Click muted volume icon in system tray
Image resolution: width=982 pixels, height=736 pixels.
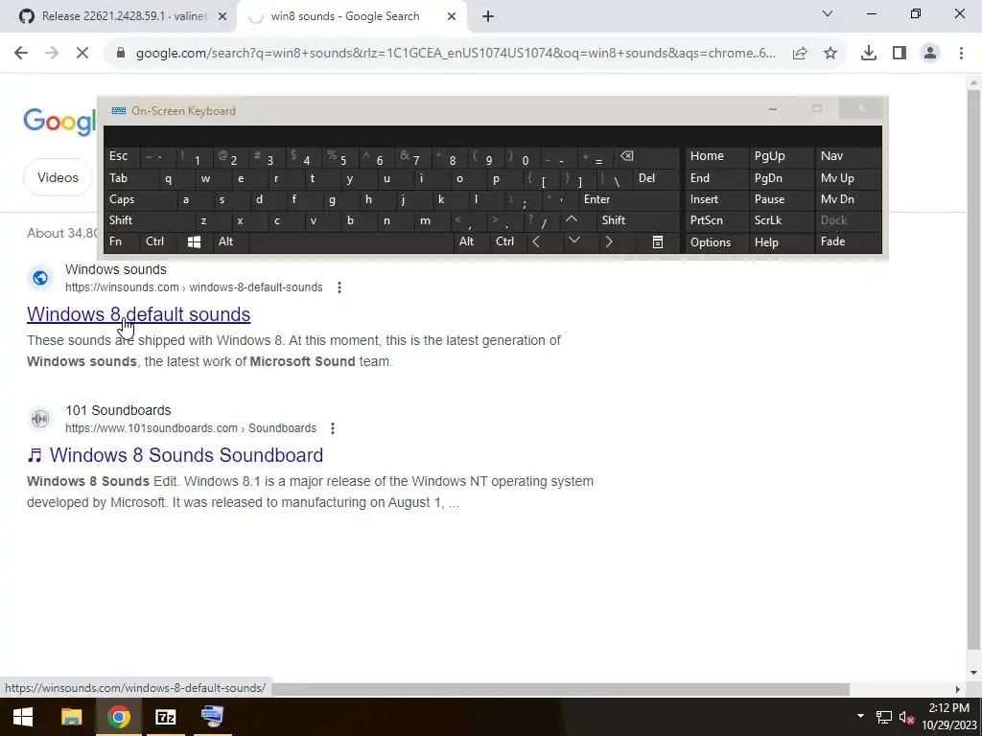point(905,717)
